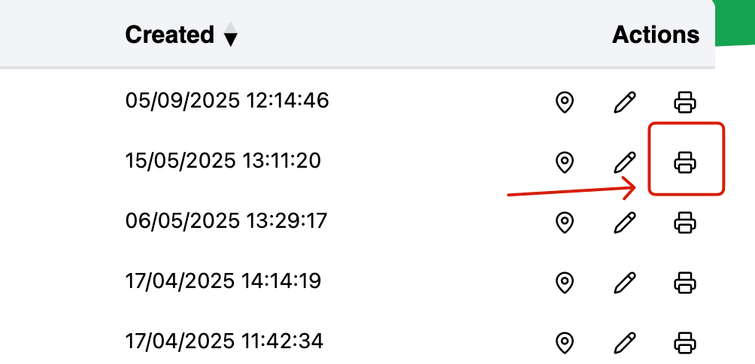Sort table by the Created column header
Screen dimensions: 755x364
tap(169, 35)
